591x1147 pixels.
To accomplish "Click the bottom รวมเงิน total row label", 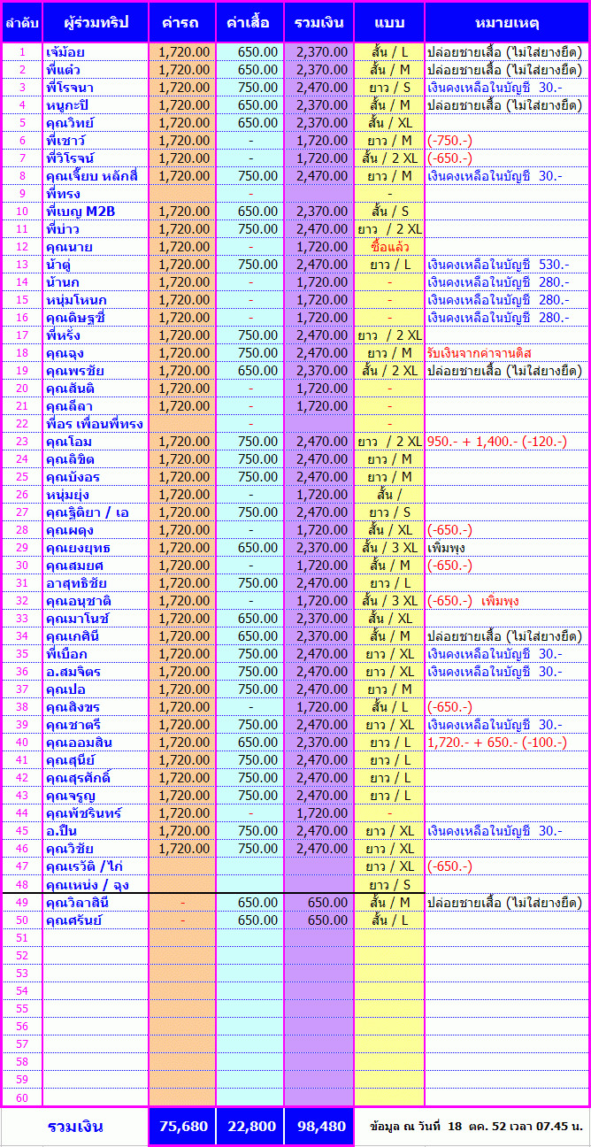I will point(75,1126).
